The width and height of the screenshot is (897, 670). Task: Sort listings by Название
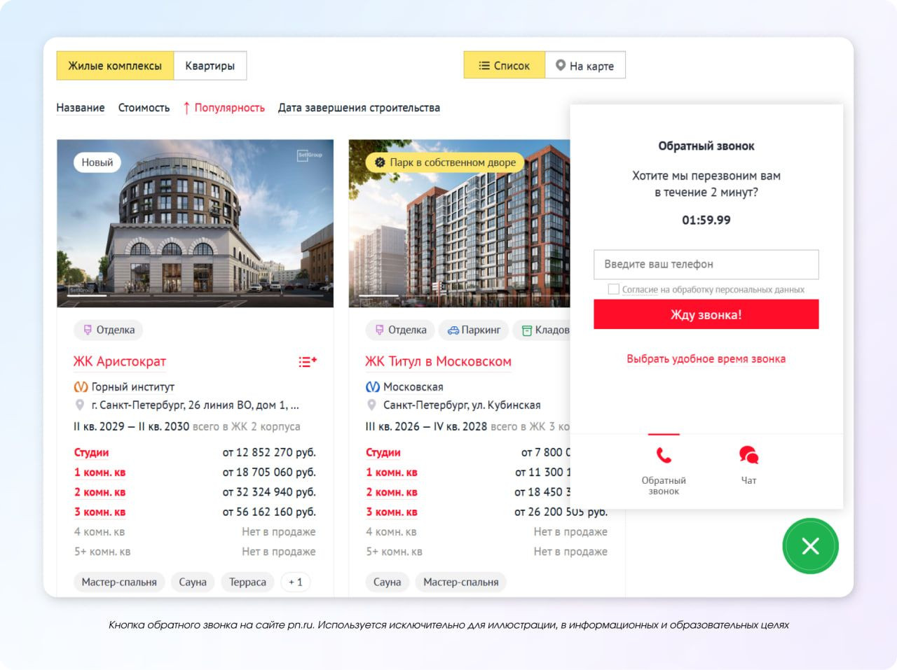81,108
